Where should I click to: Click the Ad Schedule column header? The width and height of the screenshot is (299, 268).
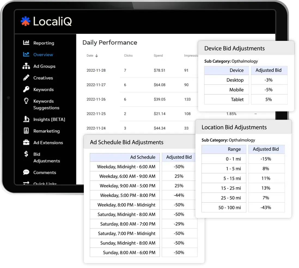pos(125,157)
